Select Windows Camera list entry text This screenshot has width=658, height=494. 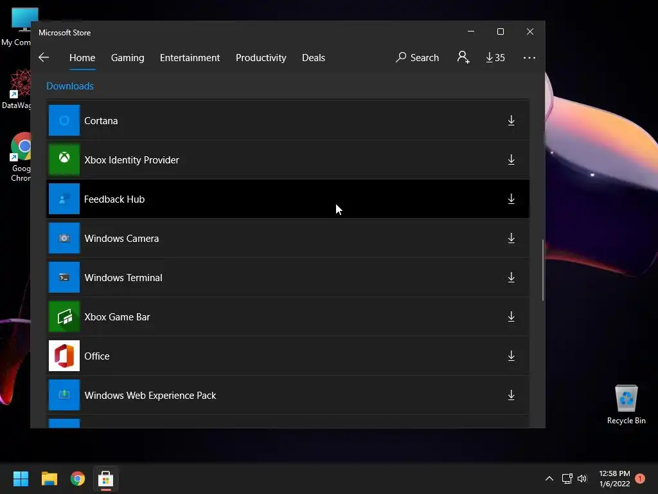121,238
